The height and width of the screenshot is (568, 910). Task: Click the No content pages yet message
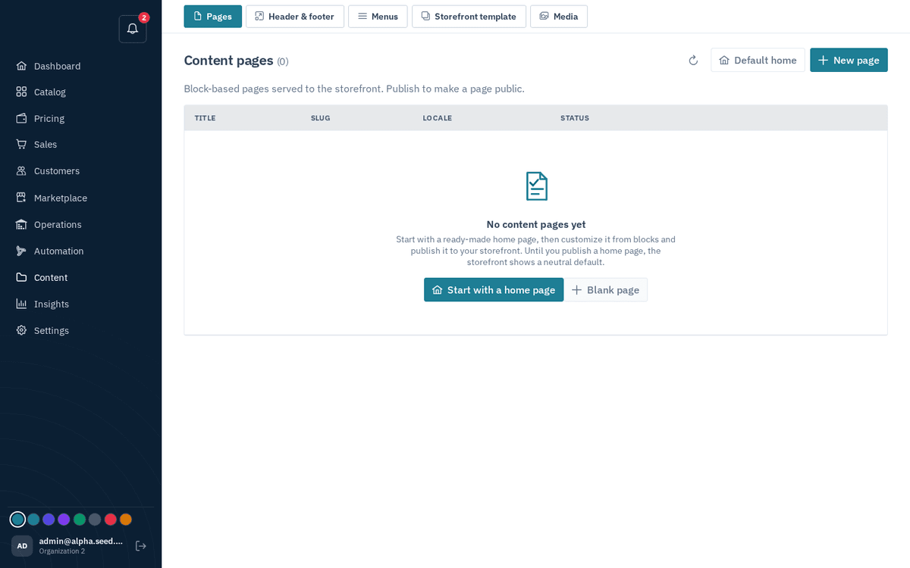coord(536,224)
